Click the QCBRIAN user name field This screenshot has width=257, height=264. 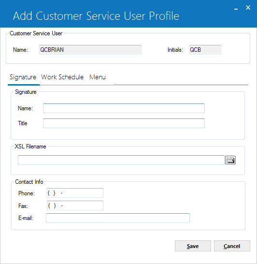90,50
